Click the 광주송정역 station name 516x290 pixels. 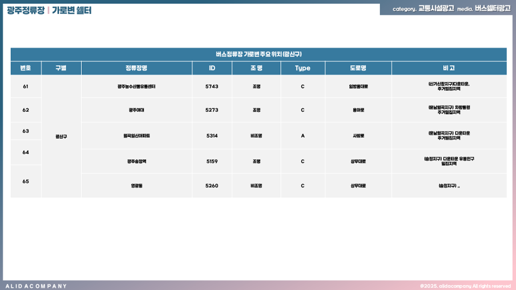coord(136,161)
